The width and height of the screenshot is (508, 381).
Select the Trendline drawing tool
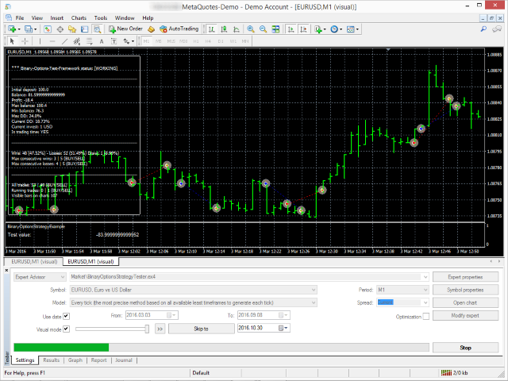(64, 41)
